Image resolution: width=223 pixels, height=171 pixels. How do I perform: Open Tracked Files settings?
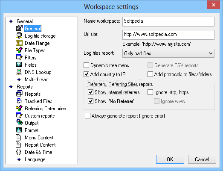point(38,101)
